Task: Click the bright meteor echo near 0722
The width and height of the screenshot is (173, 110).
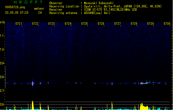Action: (32, 83)
